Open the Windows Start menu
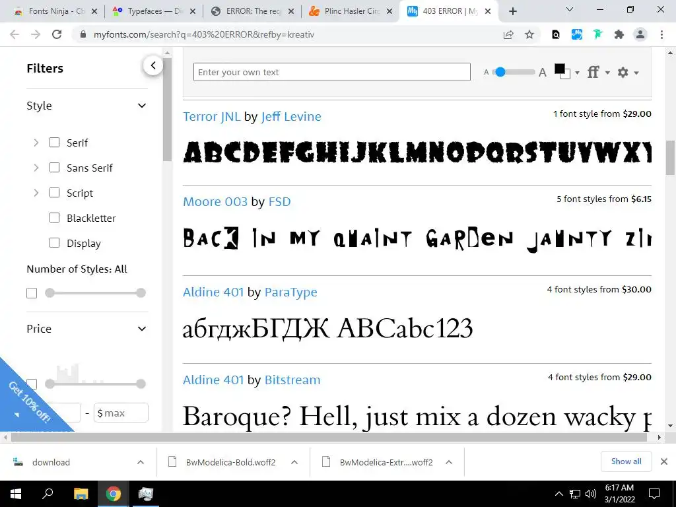 16,494
